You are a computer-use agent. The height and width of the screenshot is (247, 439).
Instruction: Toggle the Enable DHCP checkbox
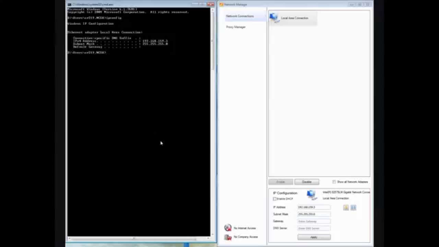point(275,199)
